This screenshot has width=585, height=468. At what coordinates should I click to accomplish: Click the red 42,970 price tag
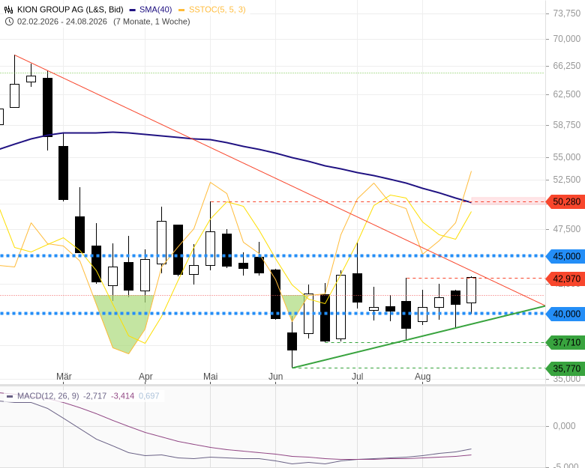coord(565,279)
